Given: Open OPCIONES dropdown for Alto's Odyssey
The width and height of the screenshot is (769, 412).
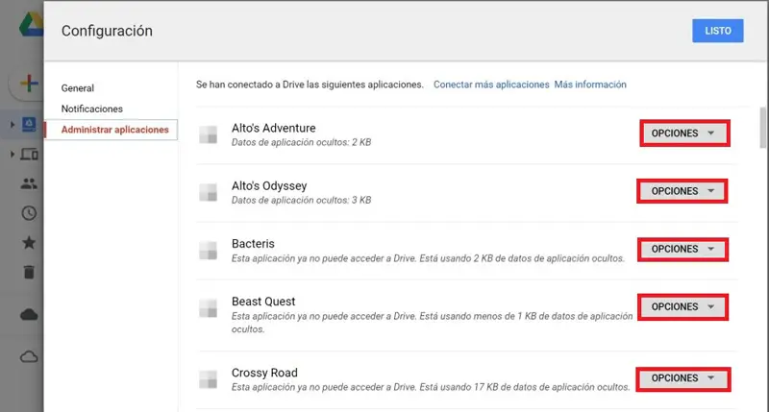Looking at the screenshot, I should (682, 191).
